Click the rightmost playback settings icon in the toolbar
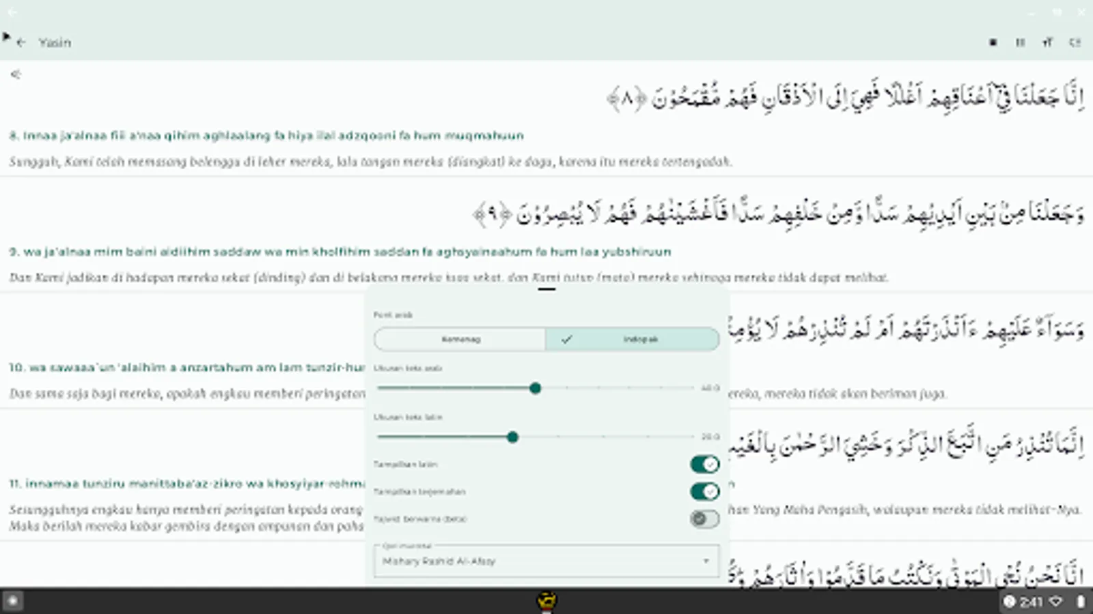 coord(1074,42)
